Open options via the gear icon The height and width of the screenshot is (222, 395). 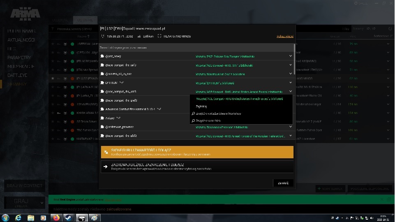356,3
